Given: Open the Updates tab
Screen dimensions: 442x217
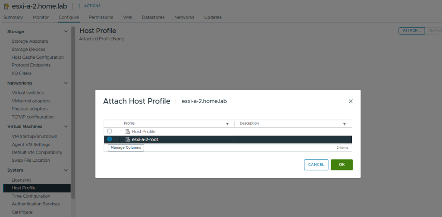Looking at the screenshot, I should pyautogui.click(x=213, y=17).
